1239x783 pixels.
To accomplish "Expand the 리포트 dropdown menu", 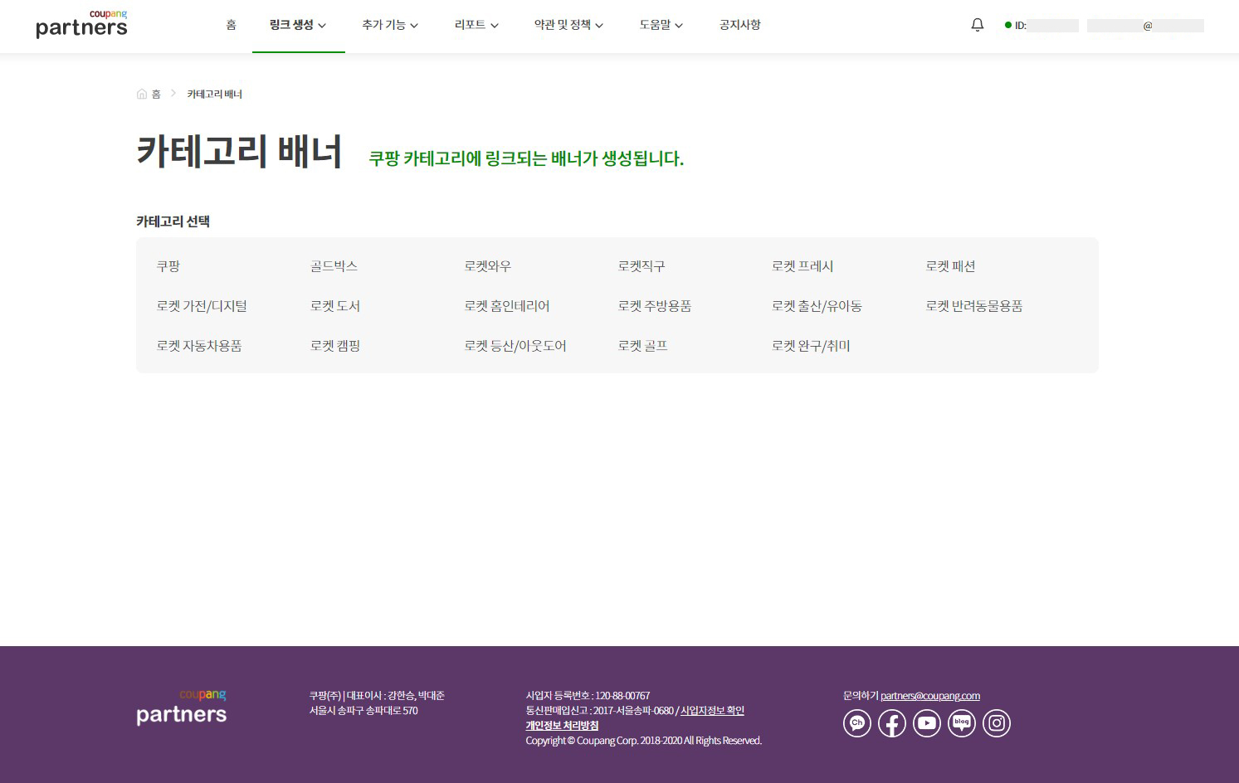I will click(x=476, y=25).
